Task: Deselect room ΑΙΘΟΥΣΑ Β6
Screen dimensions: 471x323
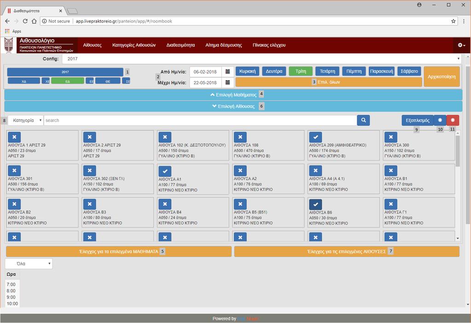Action: 316,204
